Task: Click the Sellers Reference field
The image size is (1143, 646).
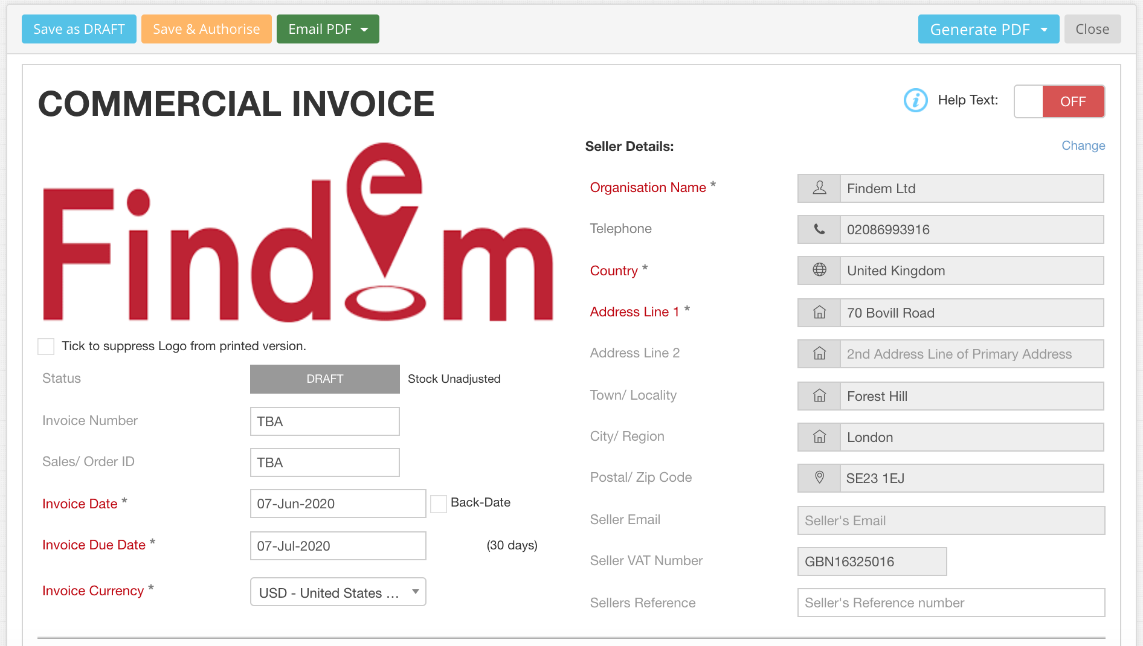Action: pos(951,603)
